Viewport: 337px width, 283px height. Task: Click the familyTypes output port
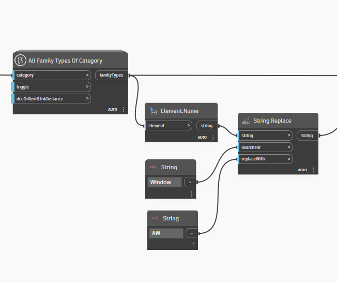coord(112,75)
